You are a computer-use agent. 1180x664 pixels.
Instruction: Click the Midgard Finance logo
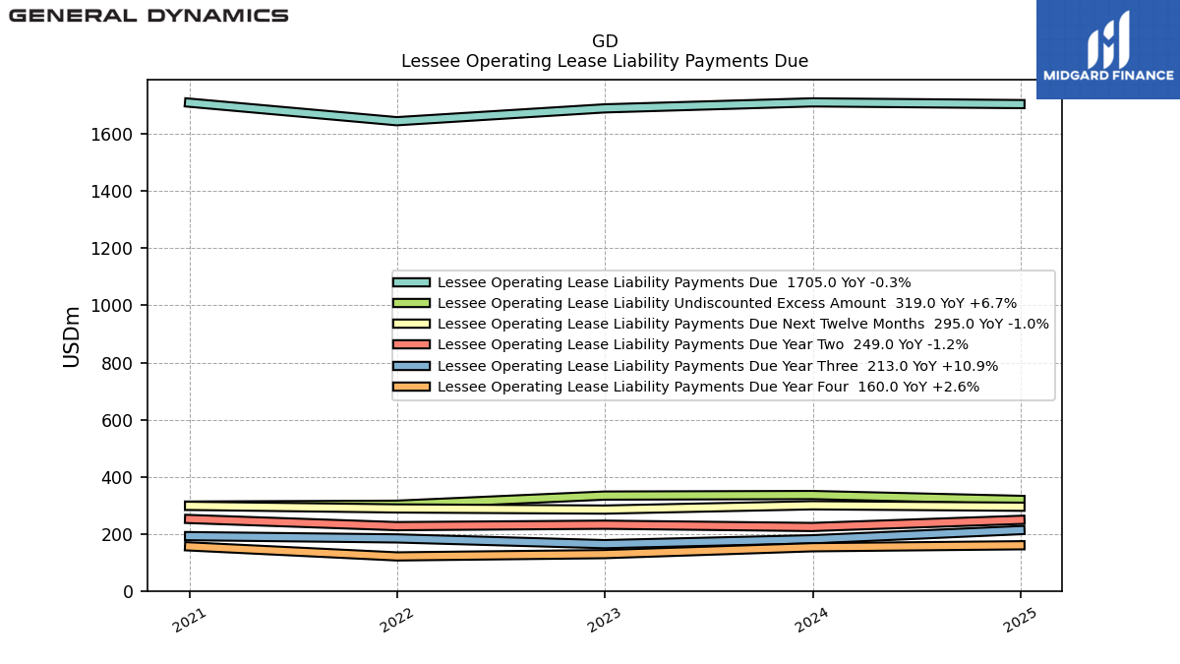coord(1108,49)
